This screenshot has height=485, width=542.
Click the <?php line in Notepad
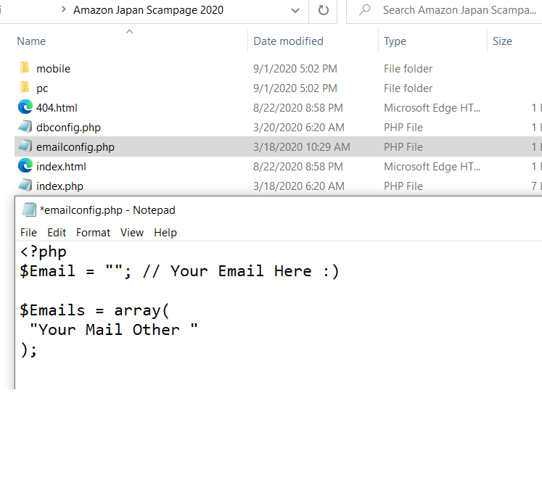[44, 252]
